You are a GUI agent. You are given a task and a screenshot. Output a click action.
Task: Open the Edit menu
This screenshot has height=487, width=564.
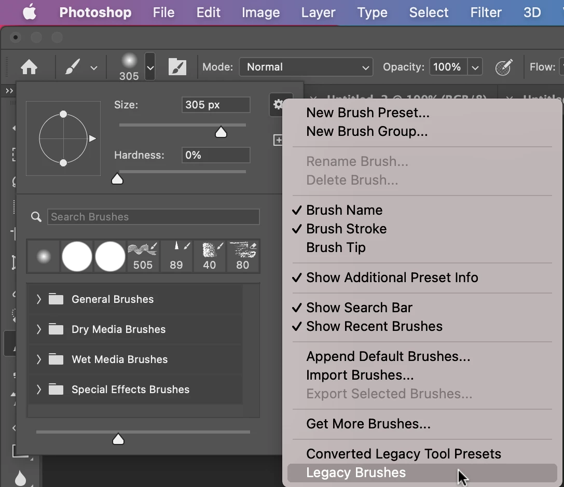point(208,12)
